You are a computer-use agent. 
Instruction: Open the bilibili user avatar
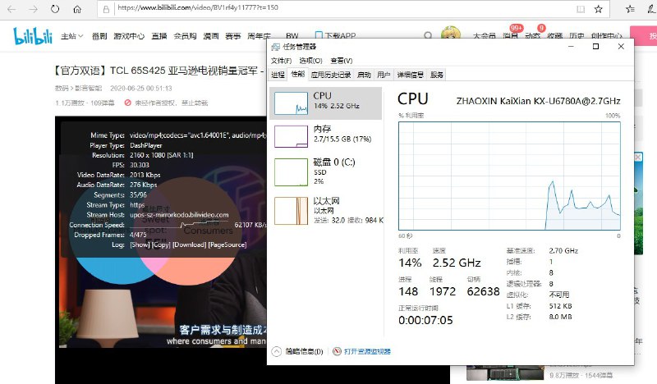(x=451, y=34)
